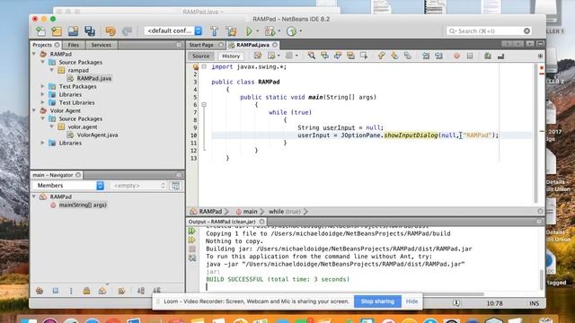Open the Start Page tab
This screenshot has width=575, height=323.
(x=201, y=45)
